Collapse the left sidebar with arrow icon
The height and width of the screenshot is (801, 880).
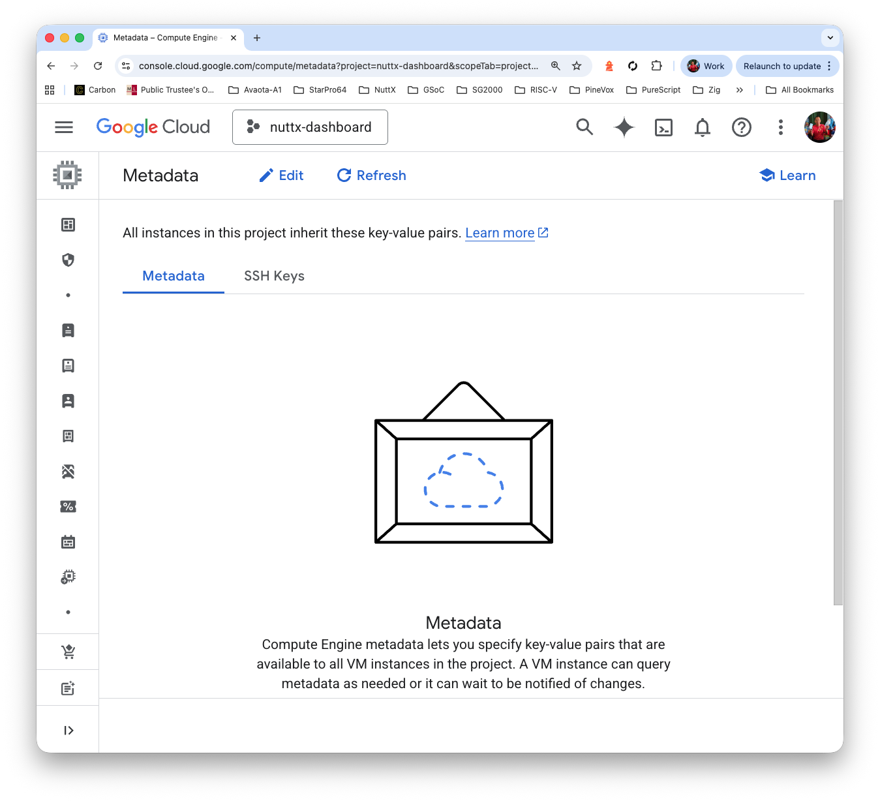(x=68, y=729)
